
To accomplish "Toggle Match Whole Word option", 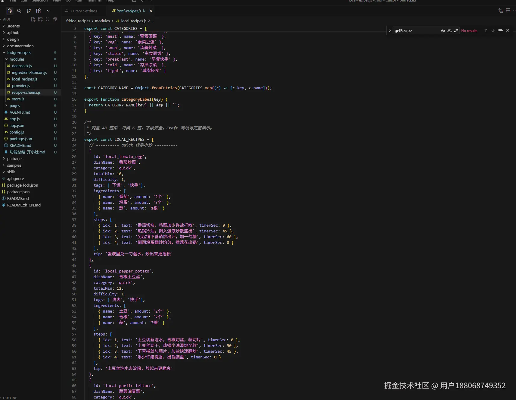I will (x=449, y=30).
